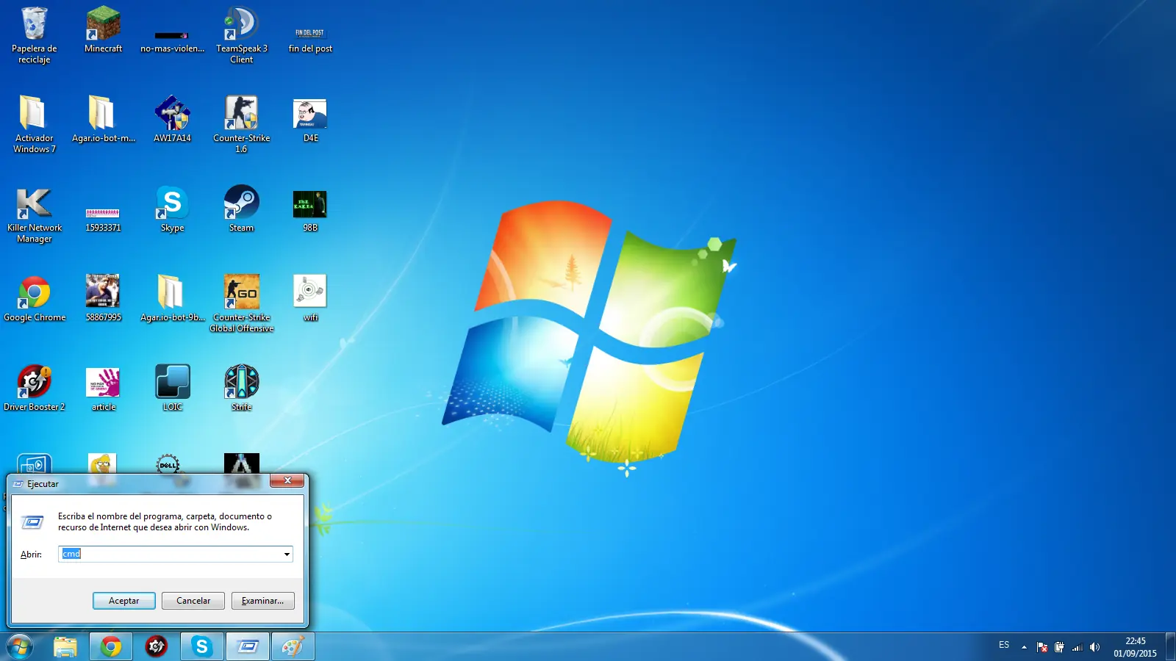Select the fin del post file
This screenshot has height=661, width=1176.
[x=310, y=41]
